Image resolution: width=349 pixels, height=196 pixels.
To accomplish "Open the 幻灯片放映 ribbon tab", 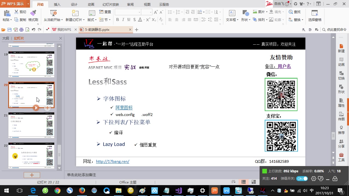I will click(111, 5).
